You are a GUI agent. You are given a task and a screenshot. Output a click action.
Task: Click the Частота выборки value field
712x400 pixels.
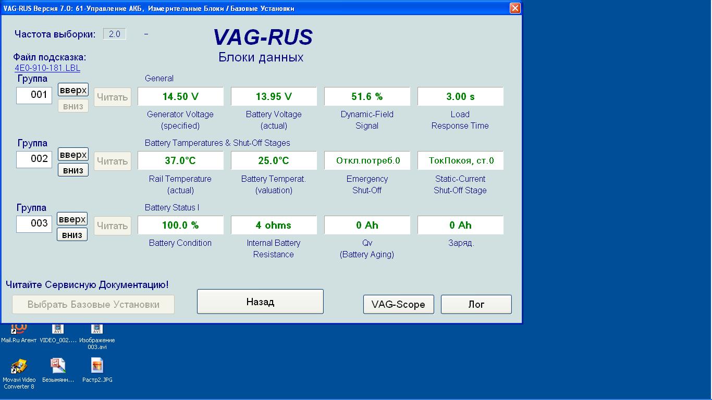(115, 34)
